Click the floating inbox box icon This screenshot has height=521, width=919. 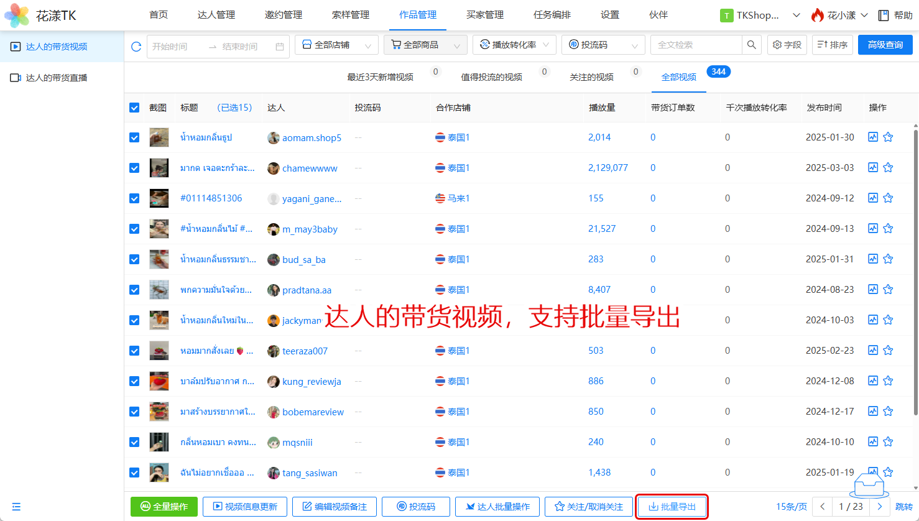869,486
